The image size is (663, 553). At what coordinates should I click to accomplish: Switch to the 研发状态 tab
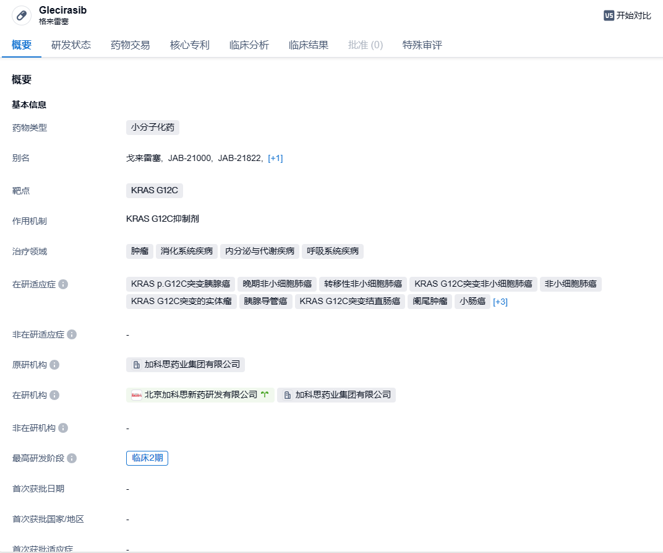click(x=71, y=45)
